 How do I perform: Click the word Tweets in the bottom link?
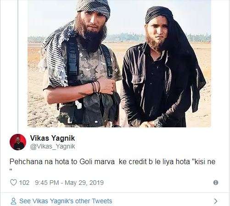[102, 201]
